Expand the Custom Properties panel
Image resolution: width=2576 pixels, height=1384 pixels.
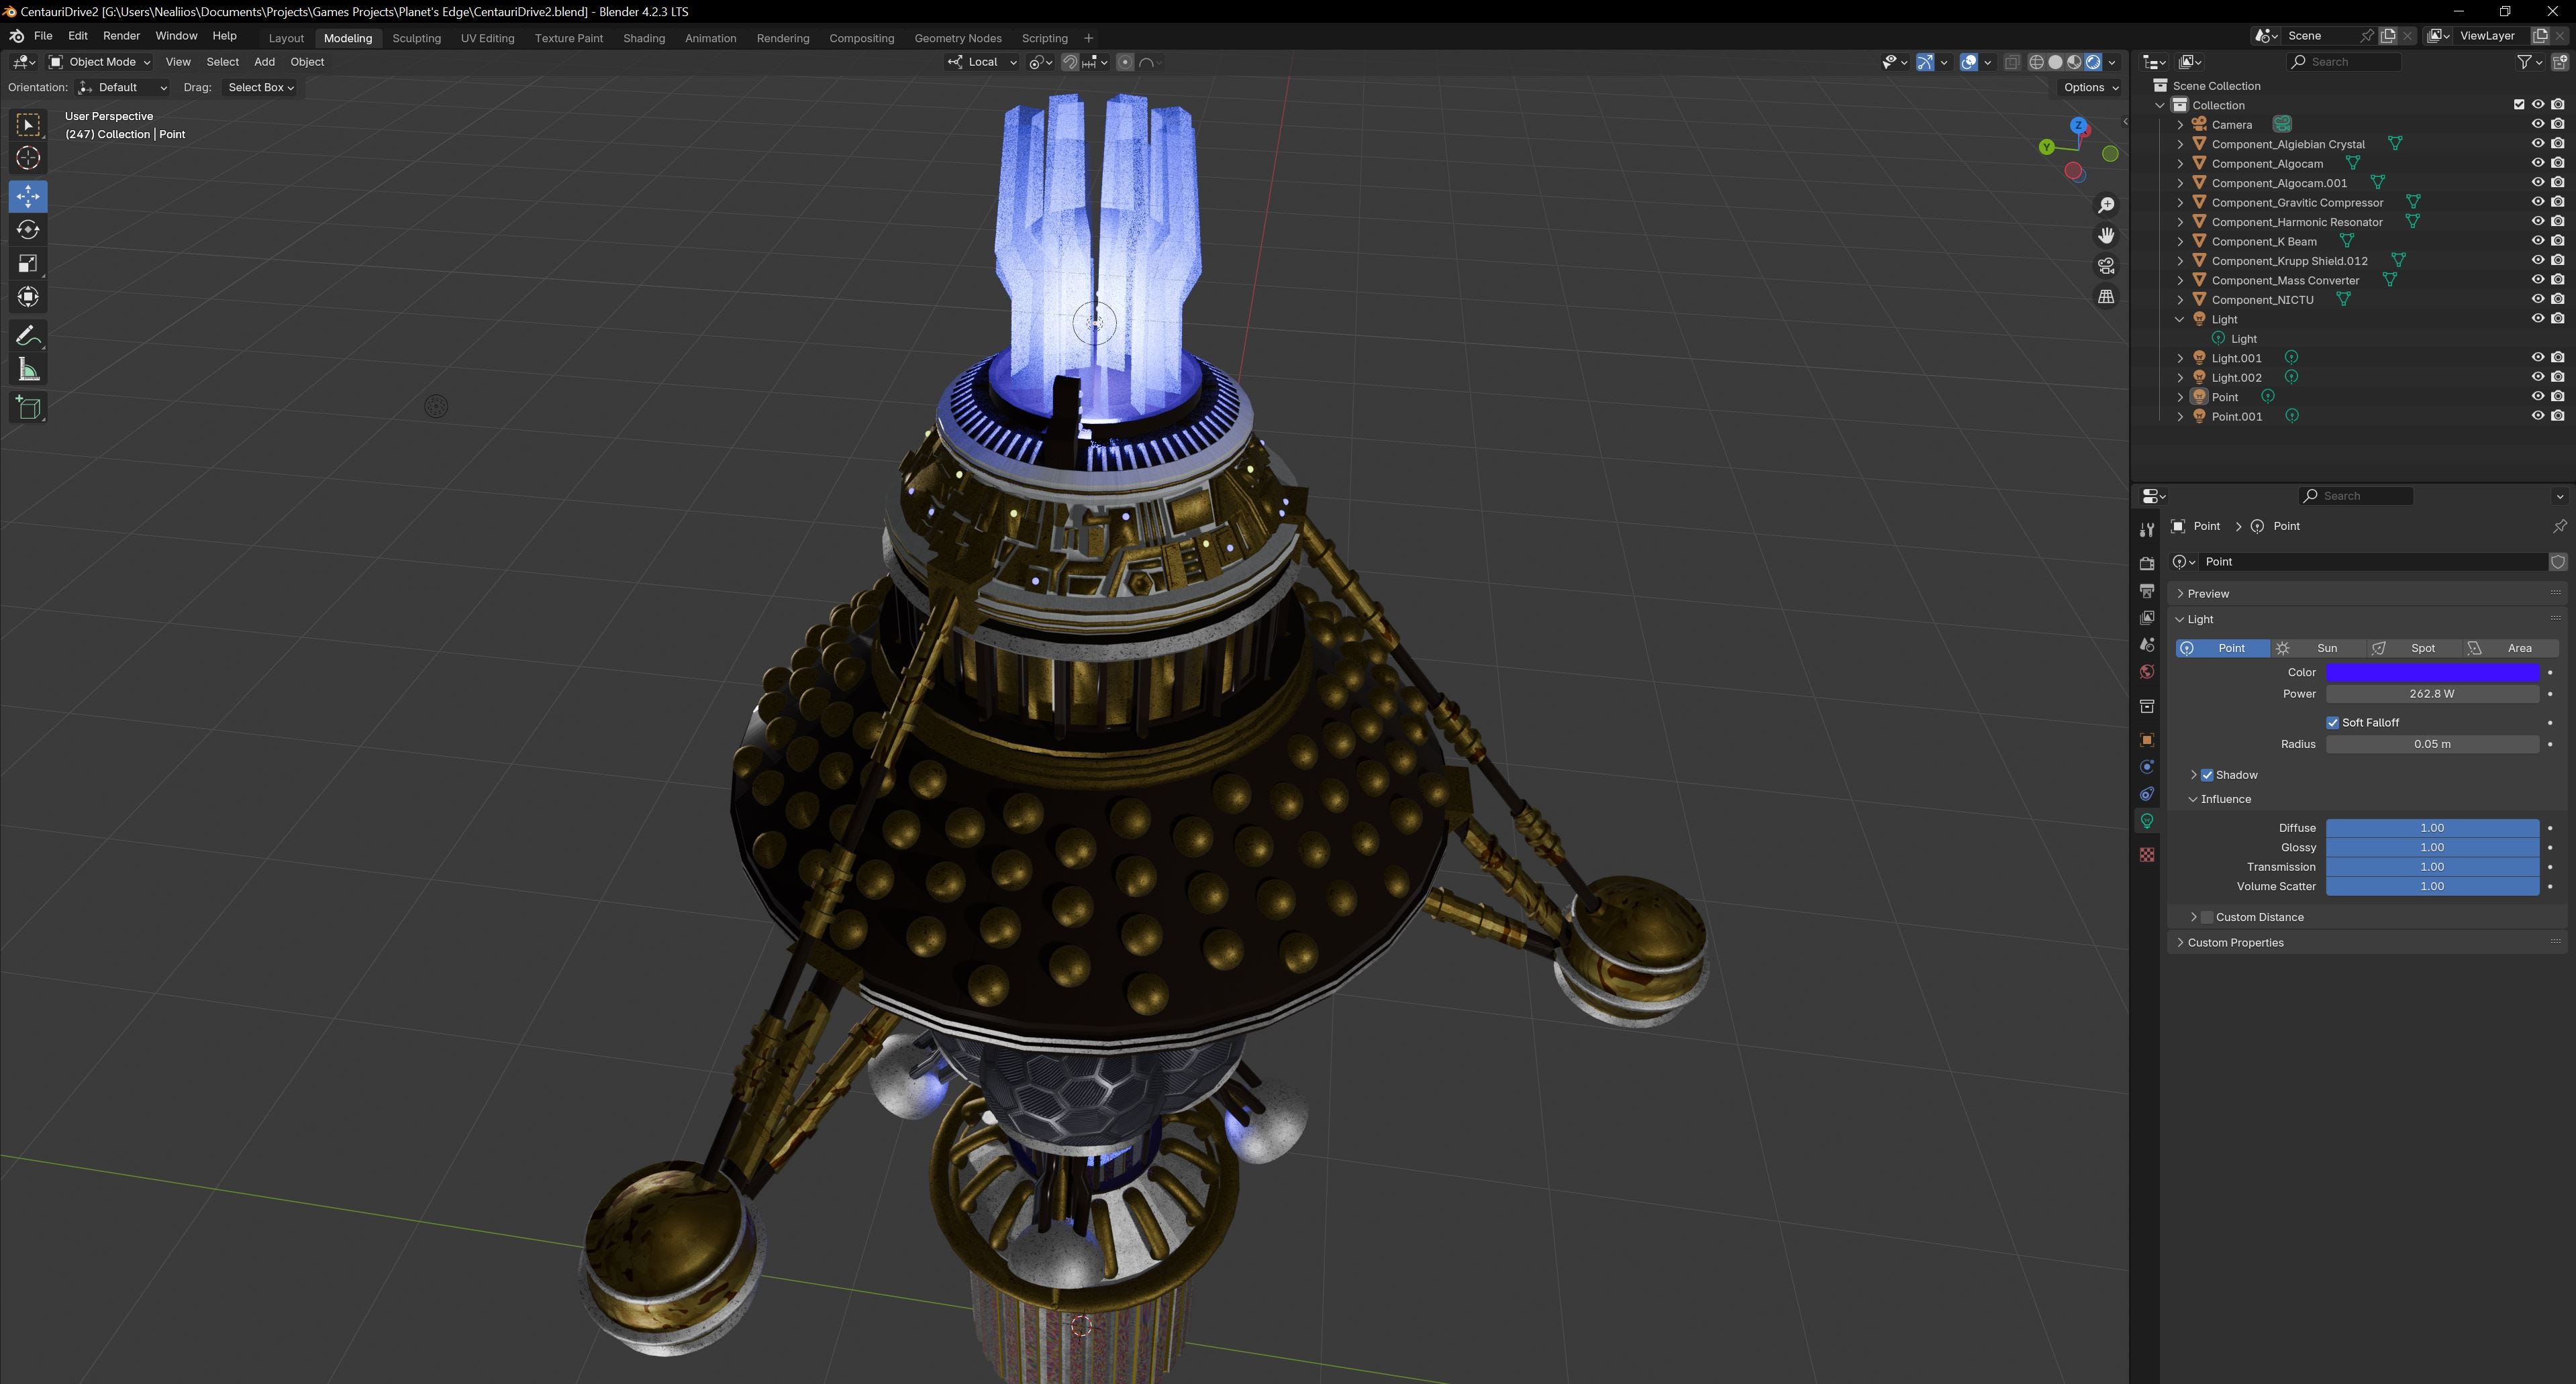(x=2235, y=943)
